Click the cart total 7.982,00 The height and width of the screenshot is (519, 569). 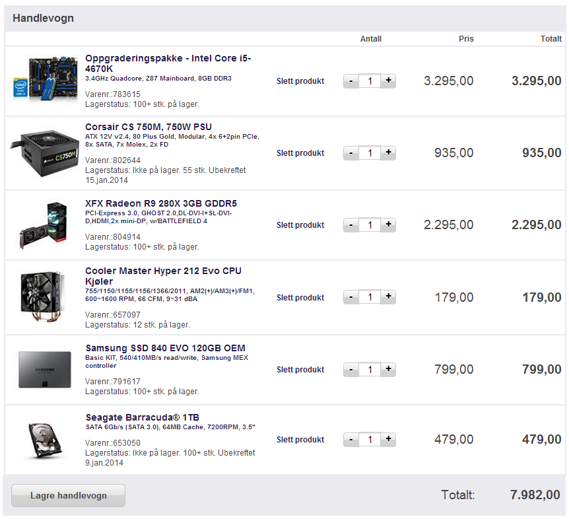(535, 495)
